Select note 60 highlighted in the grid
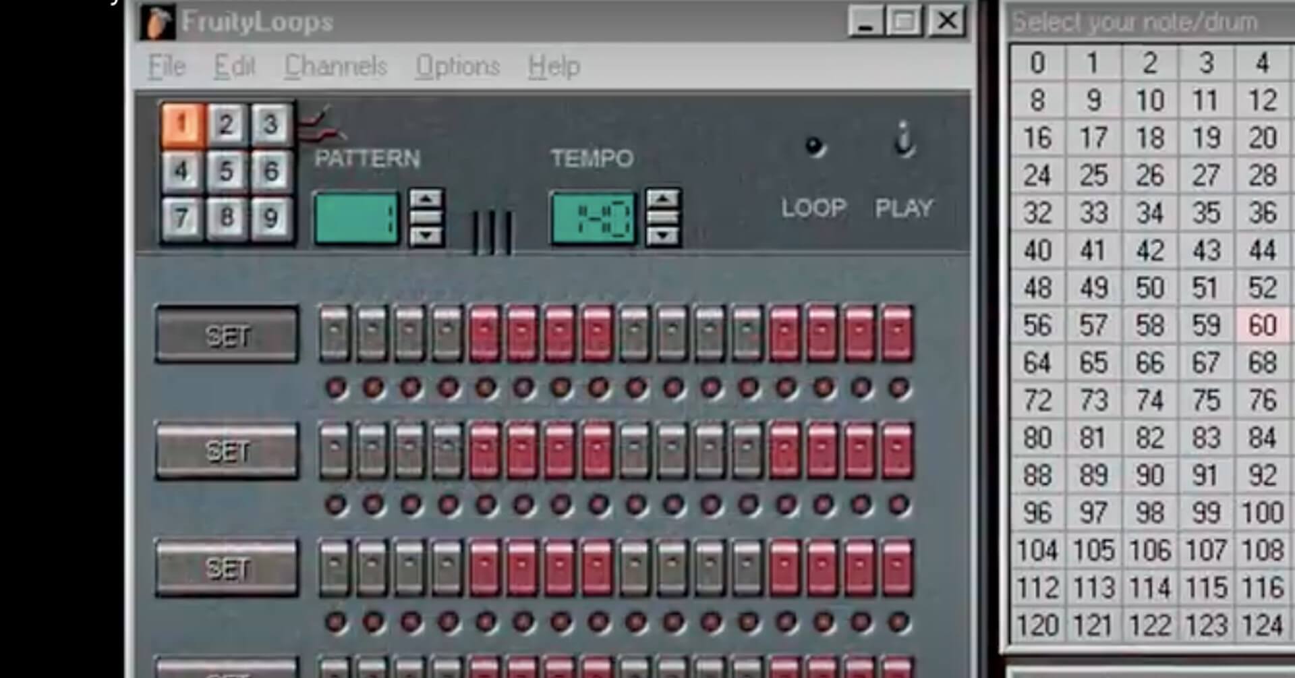Image resolution: width=1295 pixels, height=678 pixels. coord(1263,325)
